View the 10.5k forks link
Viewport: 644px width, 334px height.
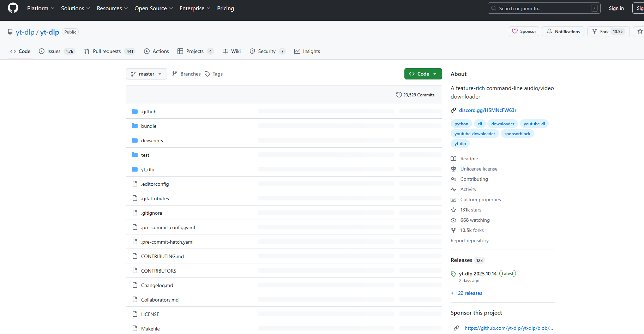click(472, 231)
